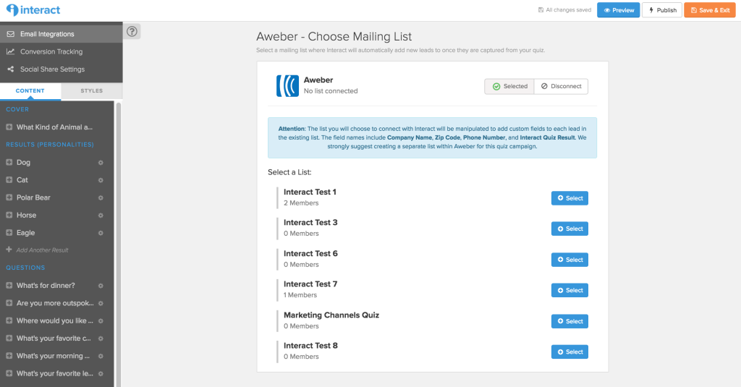Screen dimensions: 741x387
Task: Expand Where would you like plus icon
Action: 9,320
